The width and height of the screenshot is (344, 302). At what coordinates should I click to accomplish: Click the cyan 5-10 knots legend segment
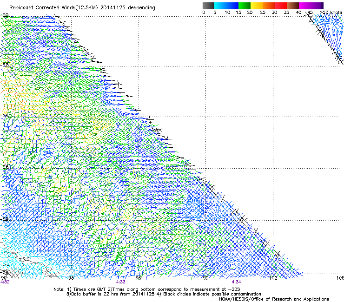(x=220, y=6)
